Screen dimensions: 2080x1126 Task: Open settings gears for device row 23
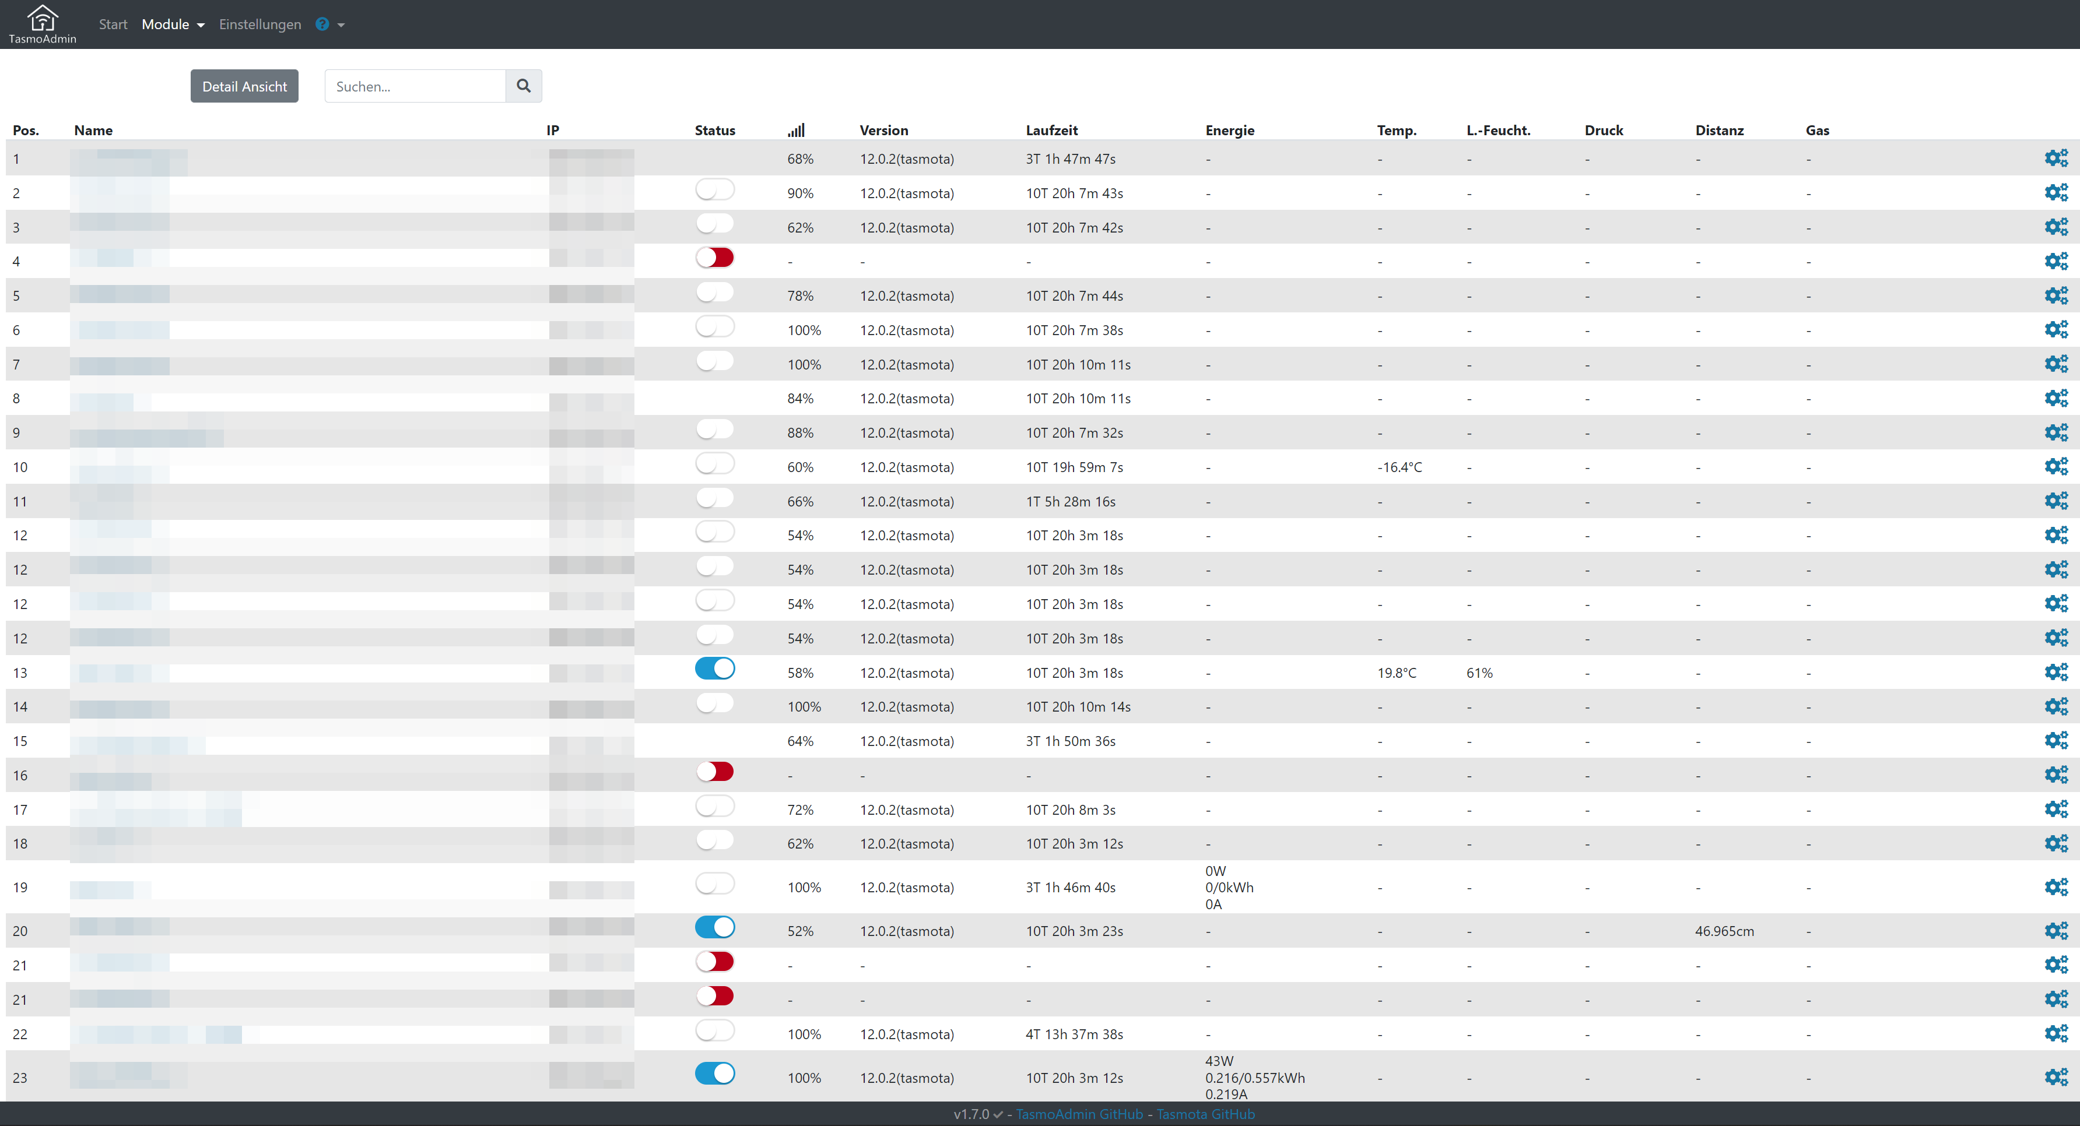[2056, 1078]
